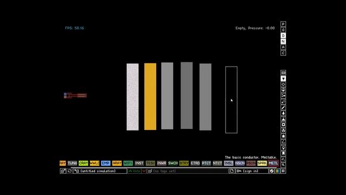Select the INST element
Image resolution: width=346 pixels, height=195 pixels.
pyautogui.click(x=139, y=163)
